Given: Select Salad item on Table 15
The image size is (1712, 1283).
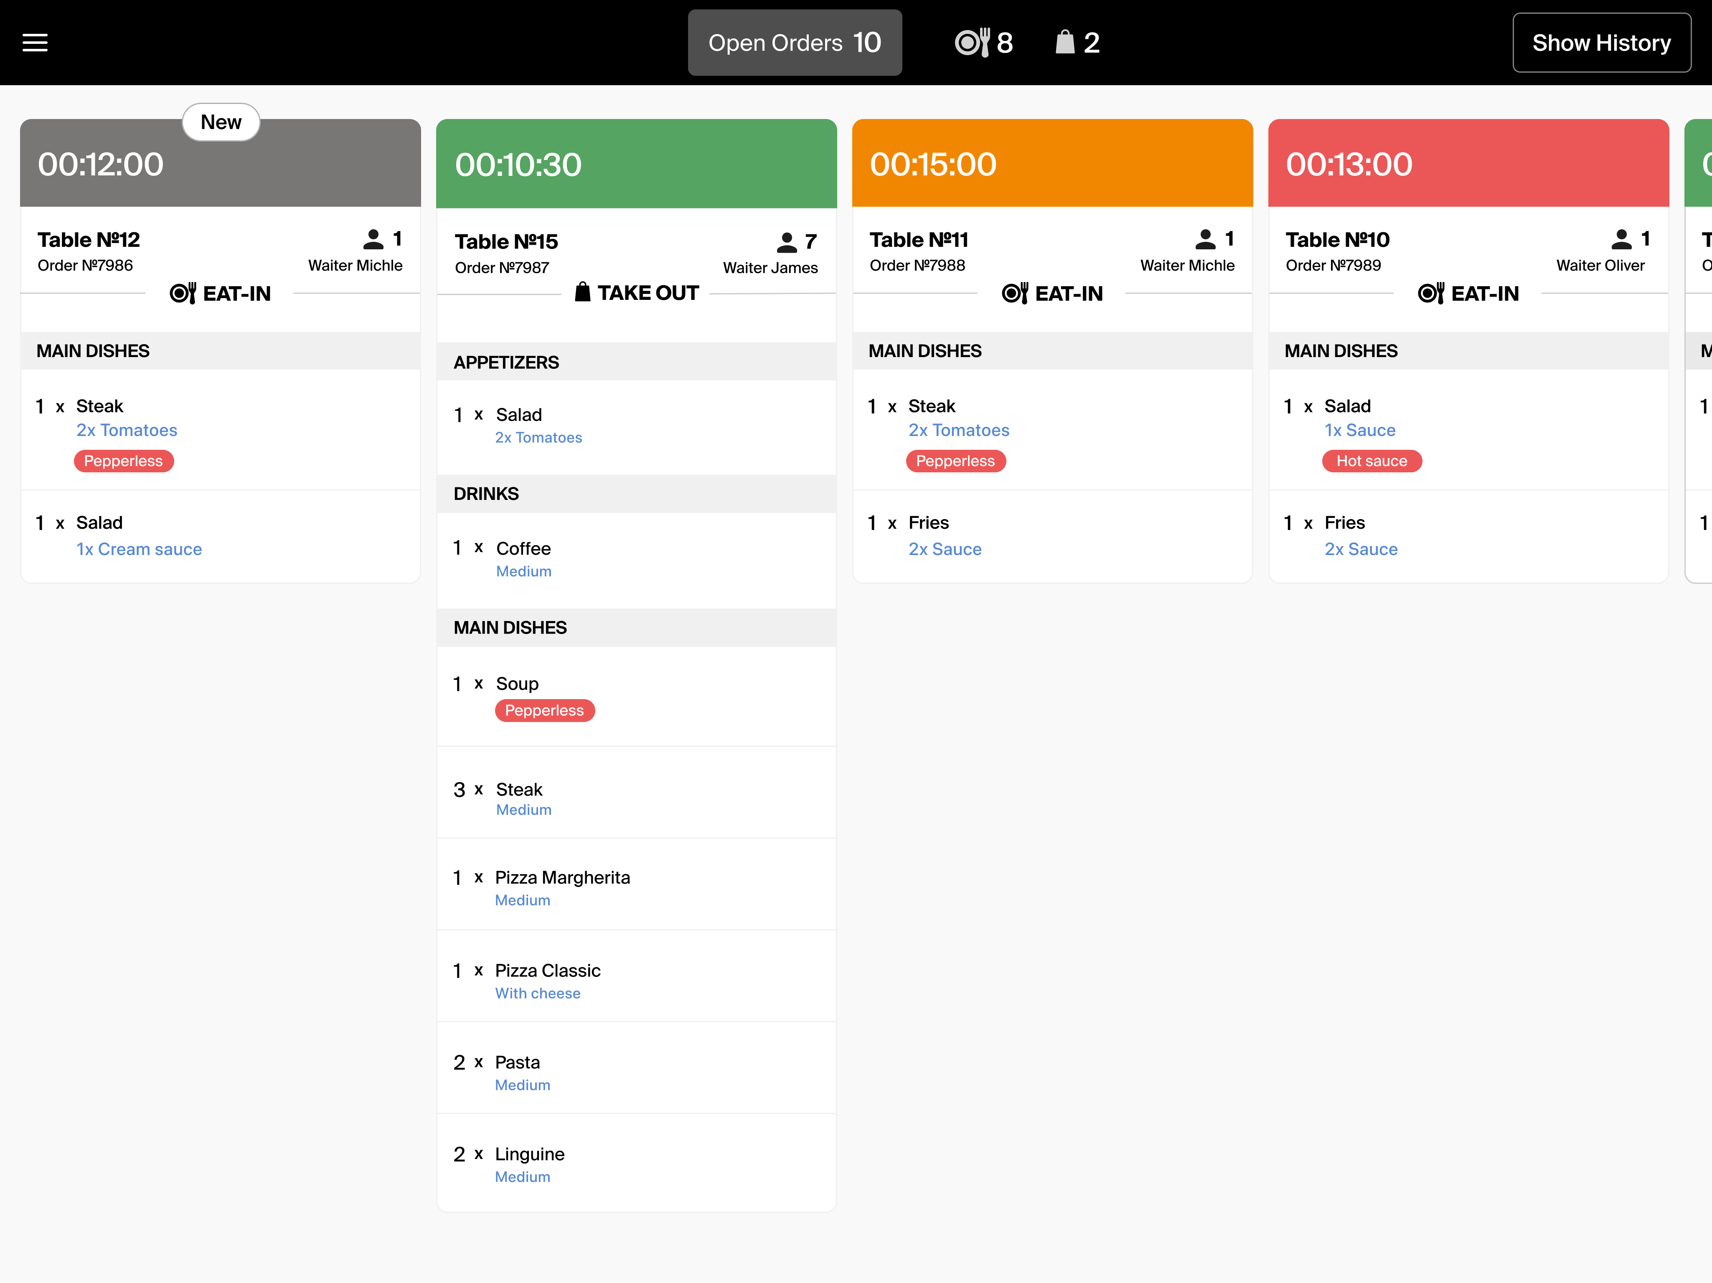Looking at the screenshot, I should (x=636, y=426).
